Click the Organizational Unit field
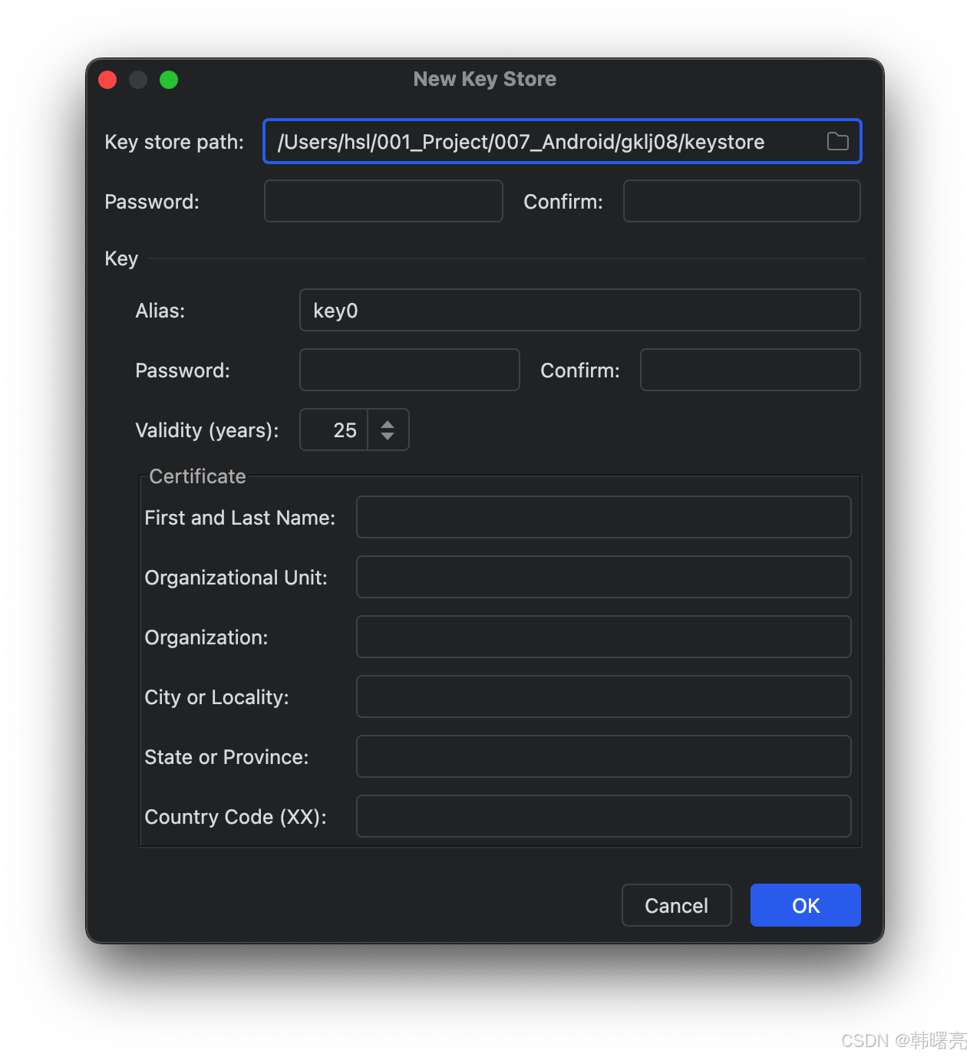Viewport: 970px width, 1057px height. [x=603, y=577]
